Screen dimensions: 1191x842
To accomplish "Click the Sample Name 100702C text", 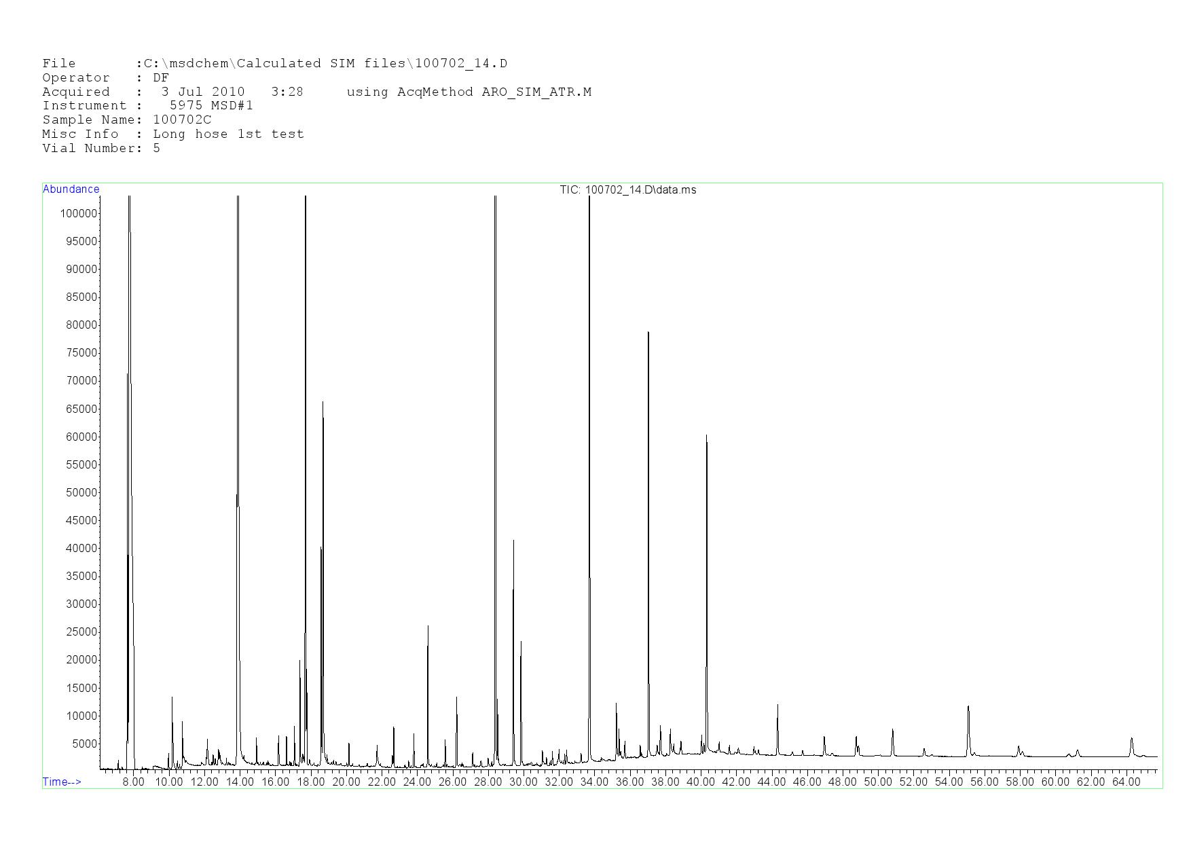I will [181, 120].
